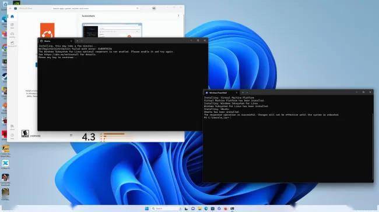Open the Ubuntu screenshot thumbnail
This screenshot has width=379, height=212.
[112, 30]
